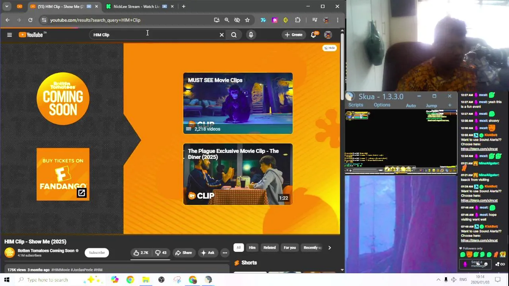Hide the ad panel using Hide toggle
Viewport: 509px width, 286px height.
(329, 48)
